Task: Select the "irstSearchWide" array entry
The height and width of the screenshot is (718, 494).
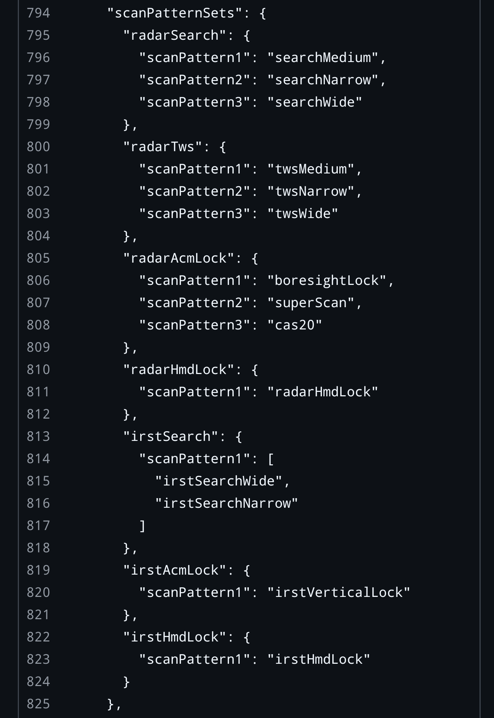Action: click(x=218, y=481)
